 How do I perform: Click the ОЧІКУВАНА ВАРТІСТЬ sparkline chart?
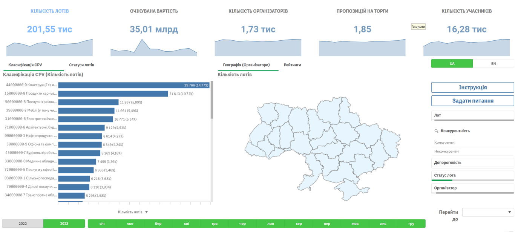[x=154, y=48]
